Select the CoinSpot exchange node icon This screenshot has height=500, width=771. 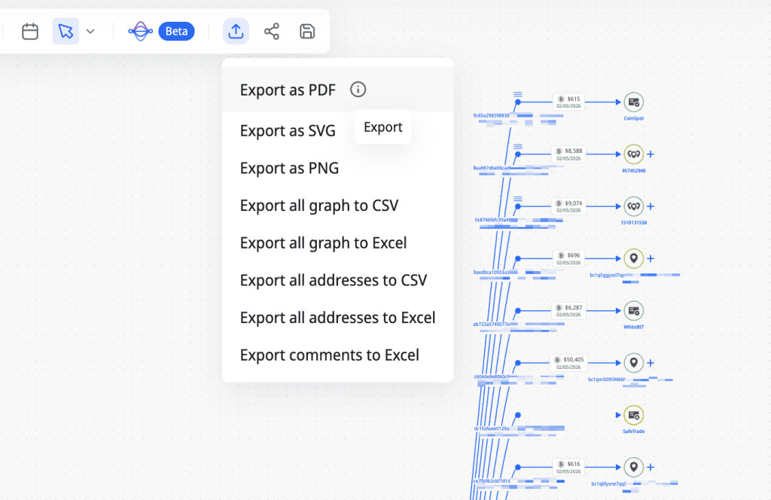[634, 102]
